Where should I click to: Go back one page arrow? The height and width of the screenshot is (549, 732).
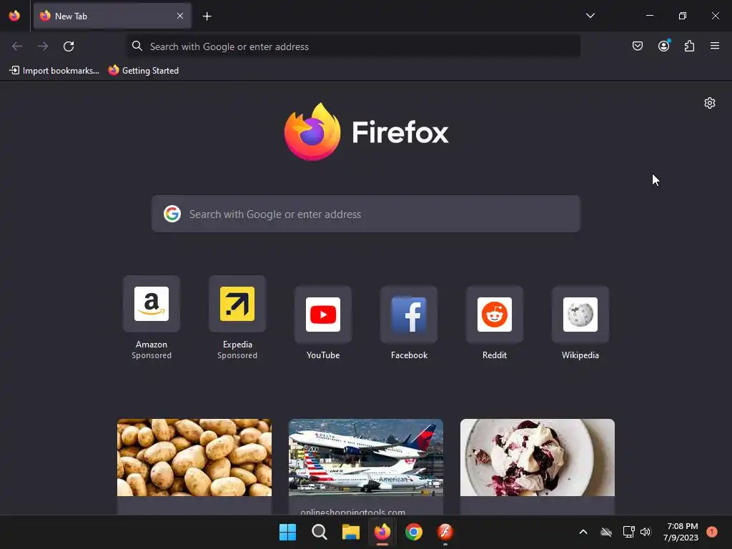pos(17,46)
